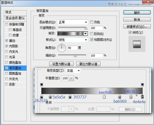
Task: Select the color stop labeled 5a5a5a
Action: coord(50,97)
